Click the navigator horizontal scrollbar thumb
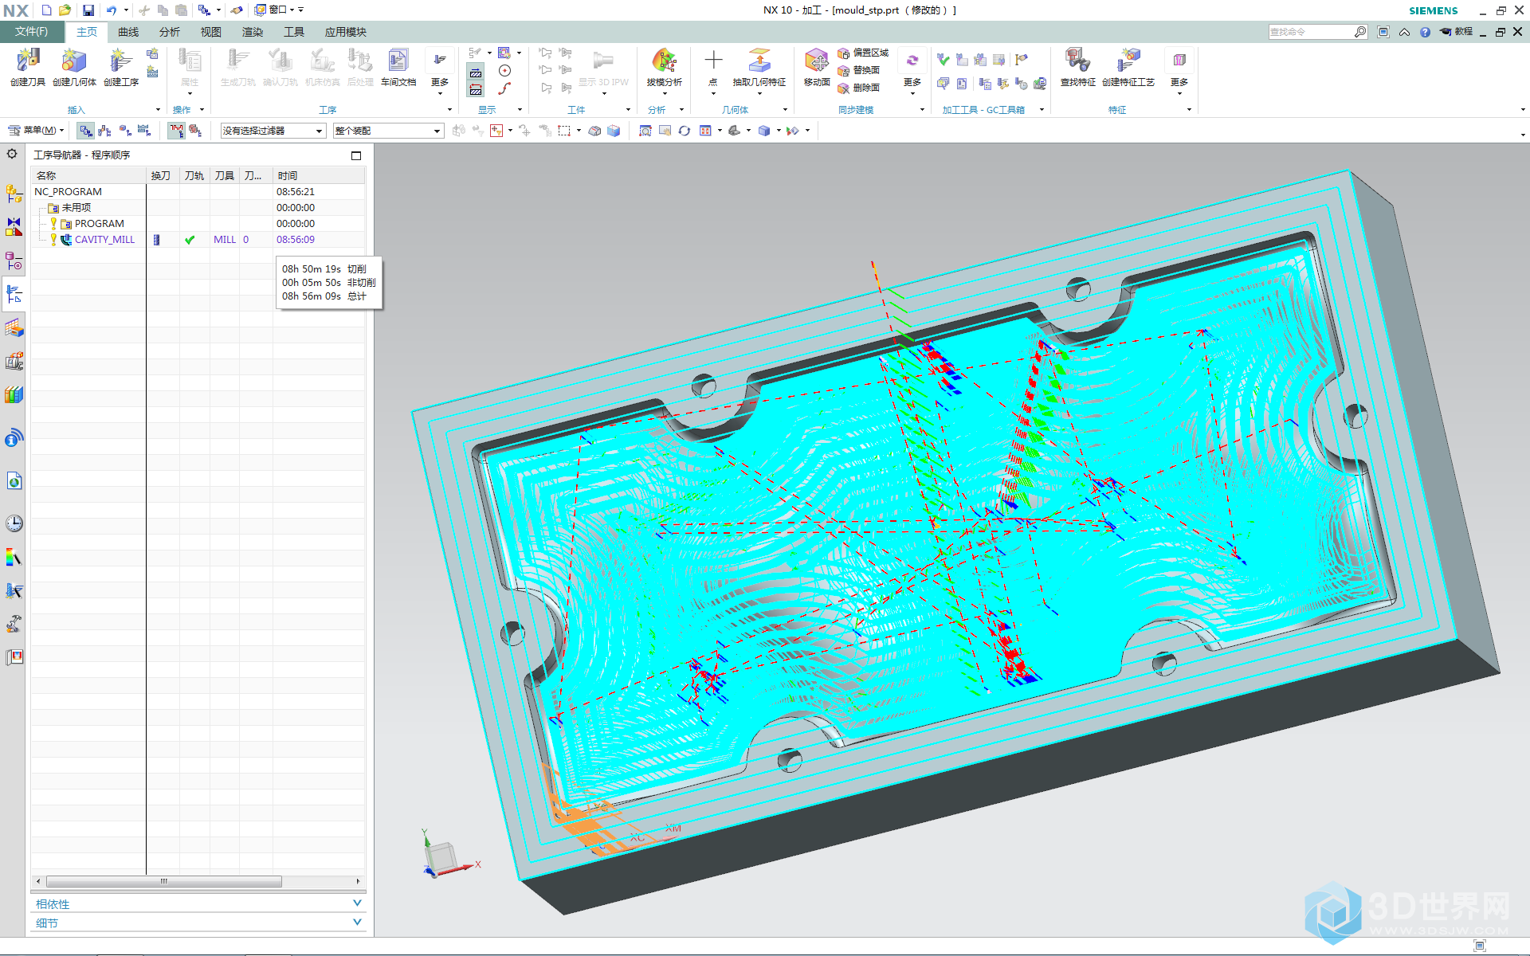This screenshot has height=956, width=1530. pyautogui.click(x=164, y=881)
